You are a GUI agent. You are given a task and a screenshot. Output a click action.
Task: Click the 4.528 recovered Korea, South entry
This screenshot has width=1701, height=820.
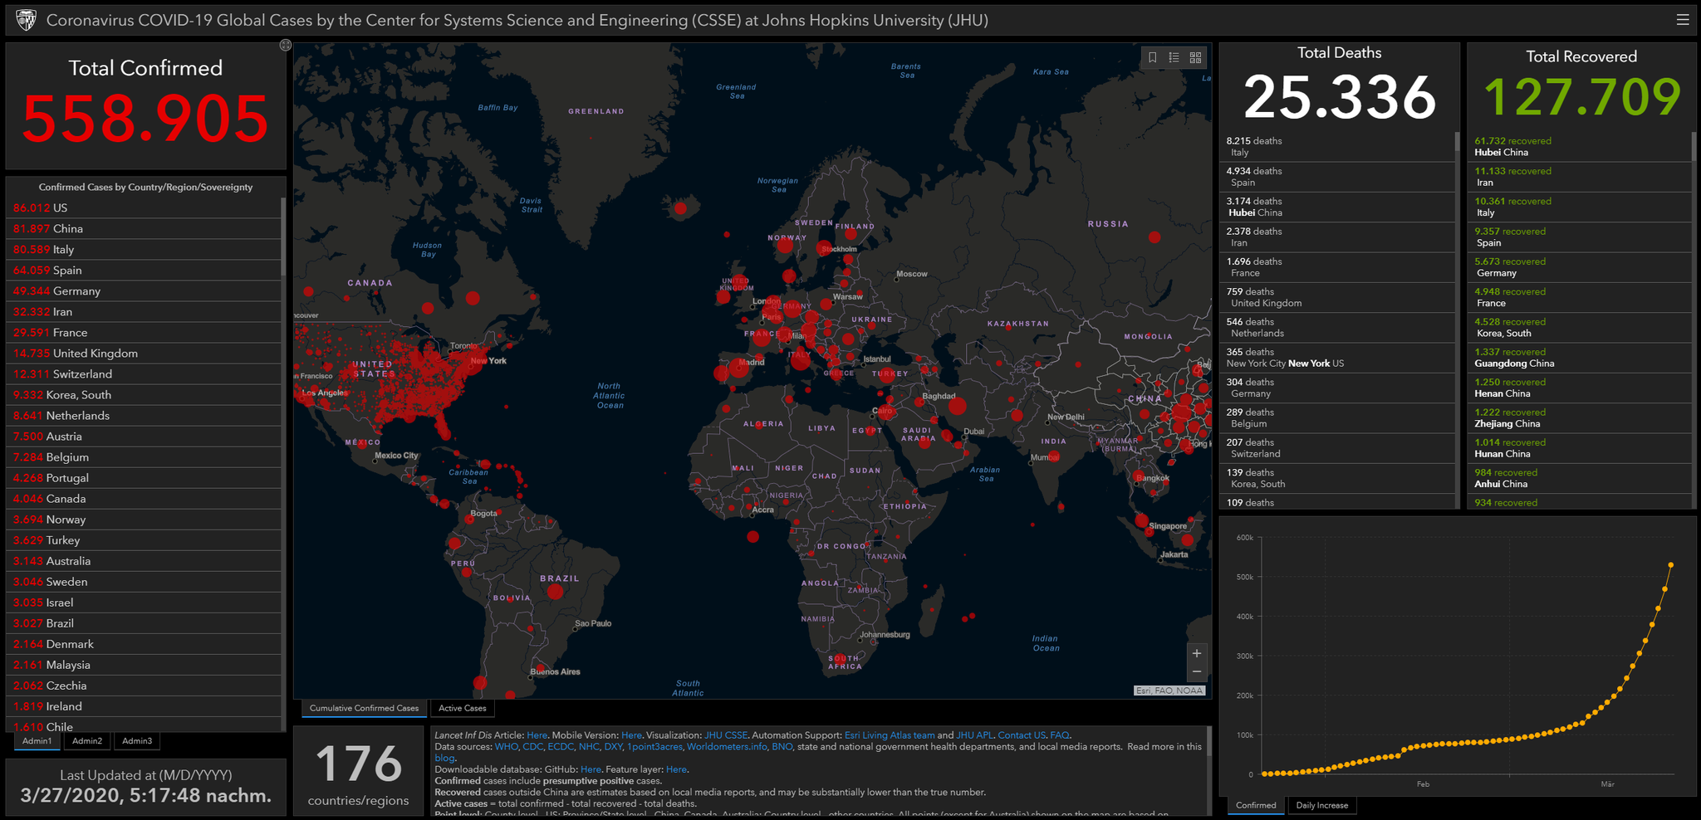pyautogui.click(x=1581, y=327)
